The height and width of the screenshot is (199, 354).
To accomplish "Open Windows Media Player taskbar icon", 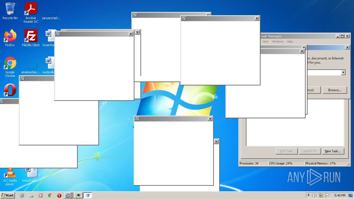I will click(41, 195).
